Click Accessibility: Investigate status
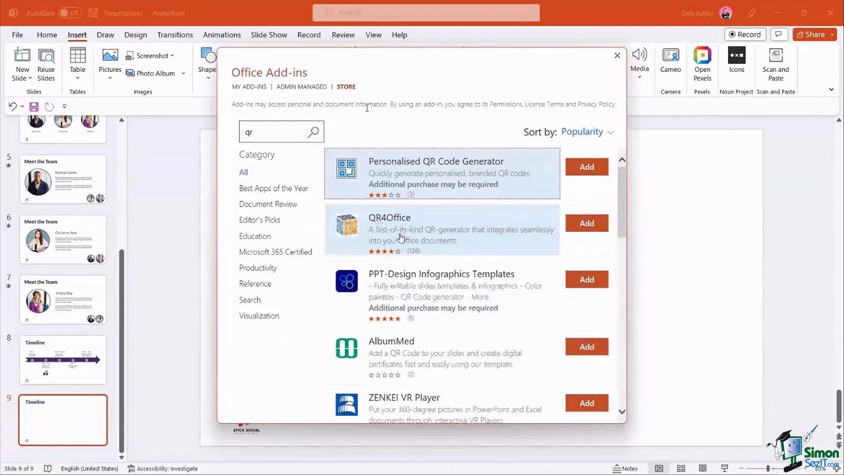 point(163,469)
